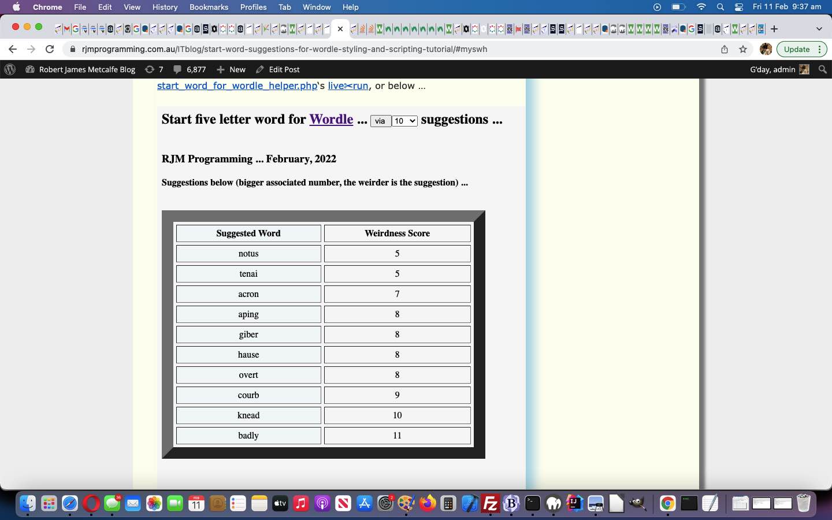The height and width of the screenshot is (520, 832).
Task: Click the WordPress admin bar search icon
Action: click(823, 69)
